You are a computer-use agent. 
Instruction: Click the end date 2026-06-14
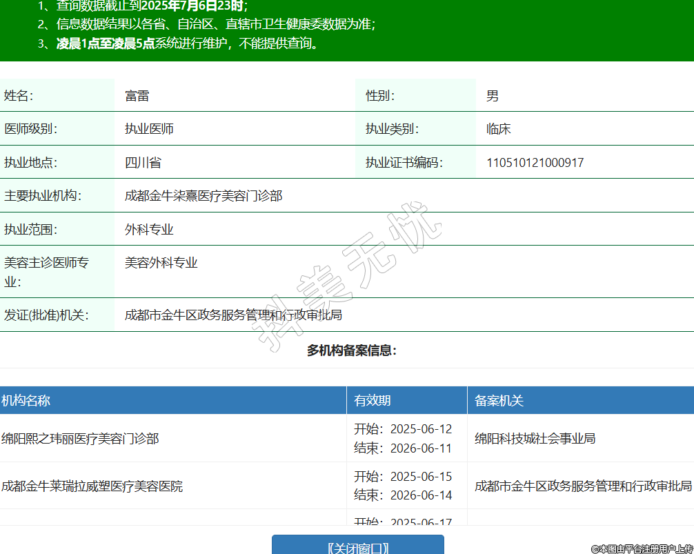point(421,495)
